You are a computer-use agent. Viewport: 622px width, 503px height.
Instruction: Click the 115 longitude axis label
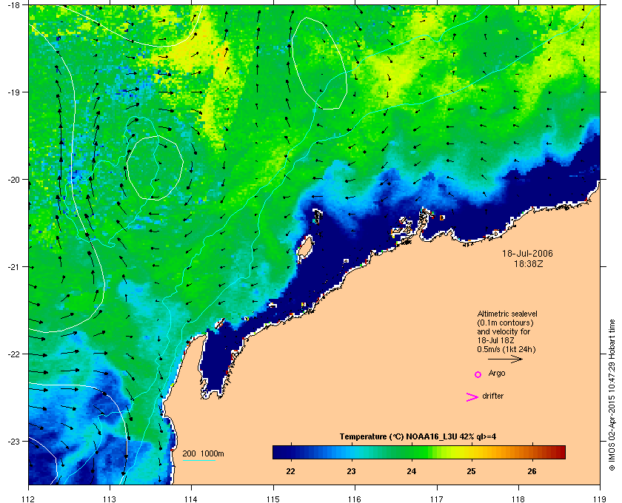273,499
